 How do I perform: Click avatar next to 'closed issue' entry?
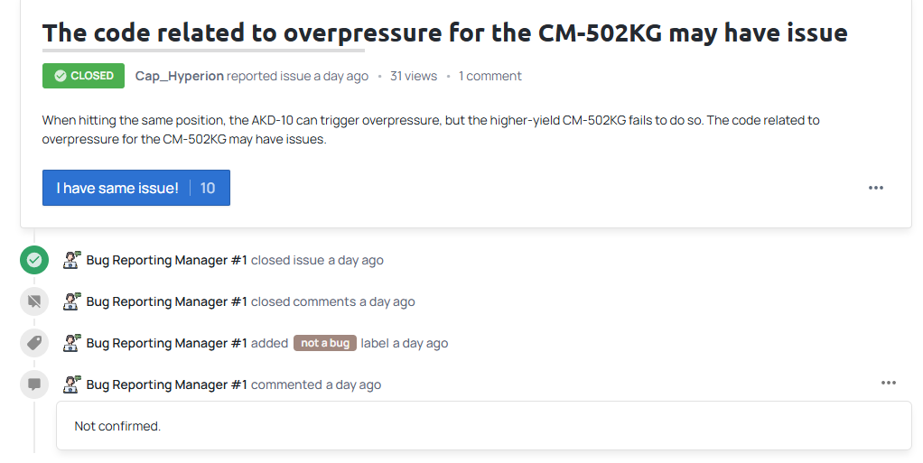click(x=72, y=260)
